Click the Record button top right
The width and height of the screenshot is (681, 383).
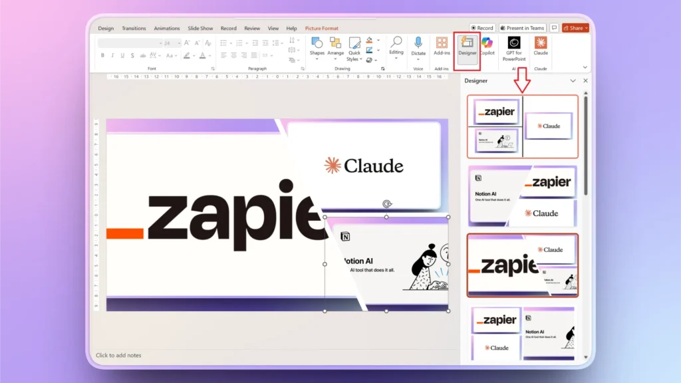click(x=482, y=28)
